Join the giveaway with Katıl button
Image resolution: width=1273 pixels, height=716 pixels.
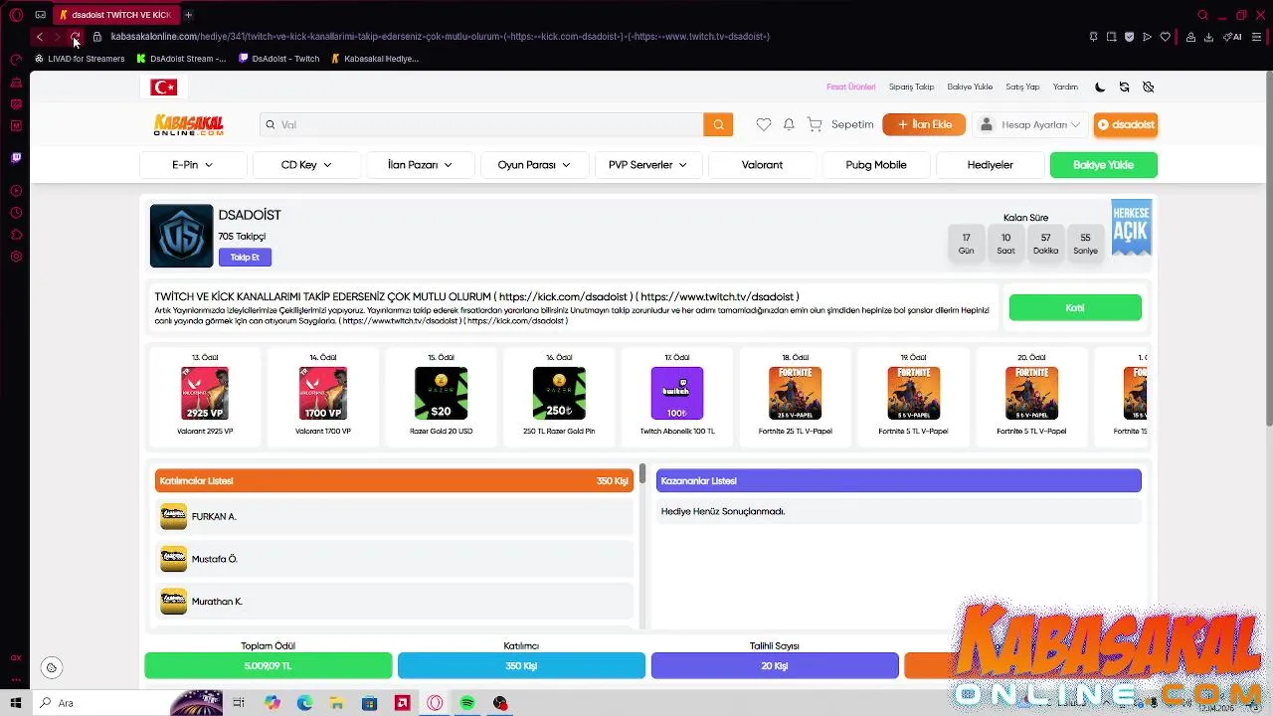(1075, 308)
